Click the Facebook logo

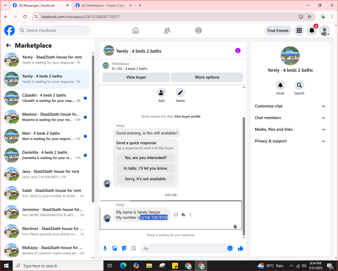(x=10, y=30)
